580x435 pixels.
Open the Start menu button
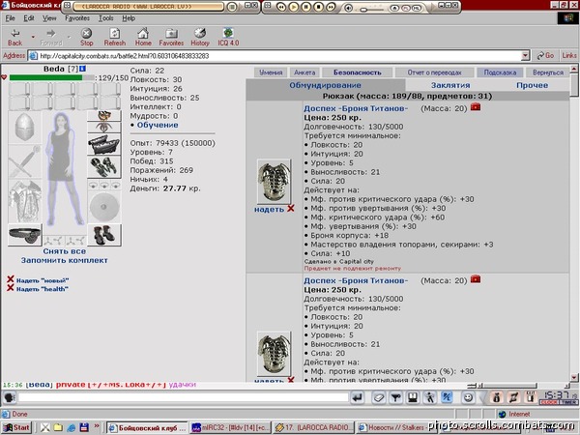tap(16, 428)
